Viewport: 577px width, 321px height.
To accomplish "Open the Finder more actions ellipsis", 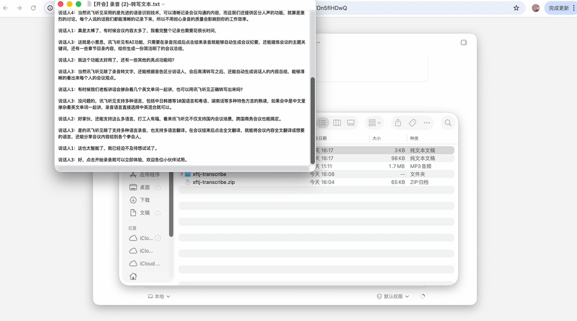I will [x=427, y=123].
